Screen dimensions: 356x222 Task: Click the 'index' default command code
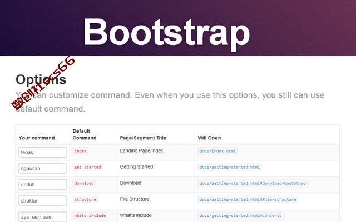coord(80,151)
